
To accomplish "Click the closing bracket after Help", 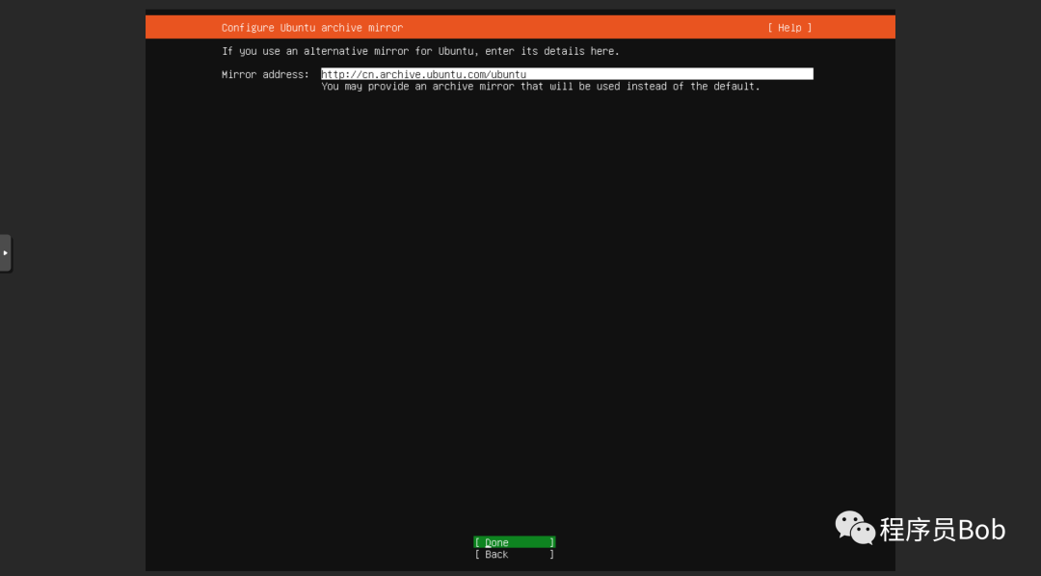I will point(810,28).
